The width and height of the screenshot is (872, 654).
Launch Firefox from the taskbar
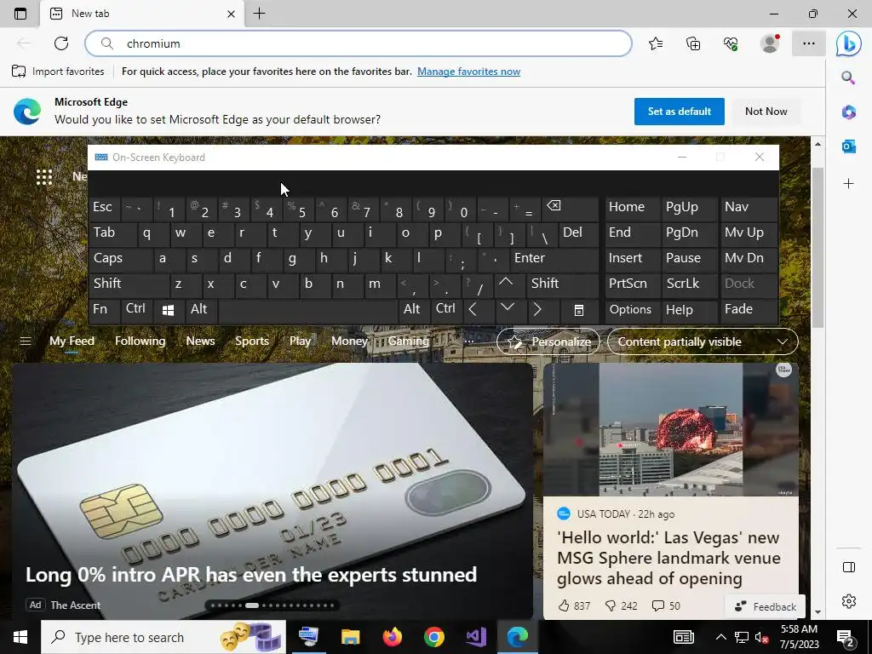click(x=393, y=637)
